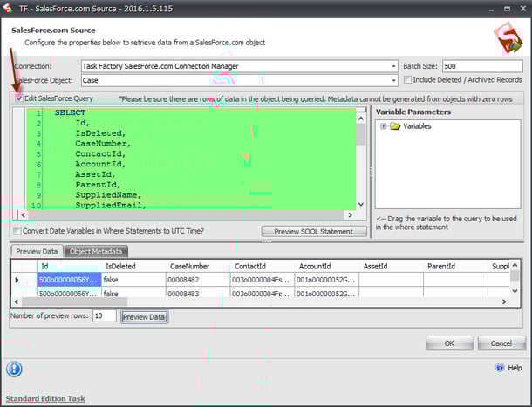Click the preview grid scroll right arrow

point(504,302)
